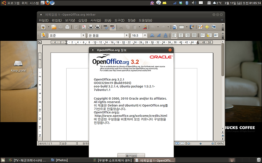Open the 편집(E) menu
The width and height of the screenshot is (262, 163).
click(57, 20)
